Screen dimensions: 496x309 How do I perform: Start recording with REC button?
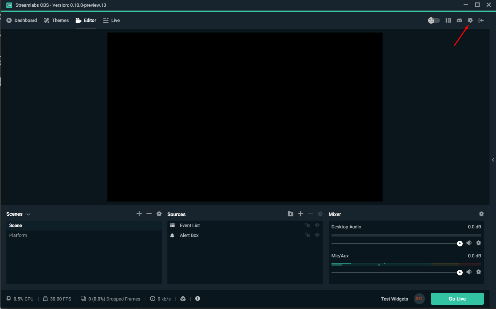tap(419, 299)
